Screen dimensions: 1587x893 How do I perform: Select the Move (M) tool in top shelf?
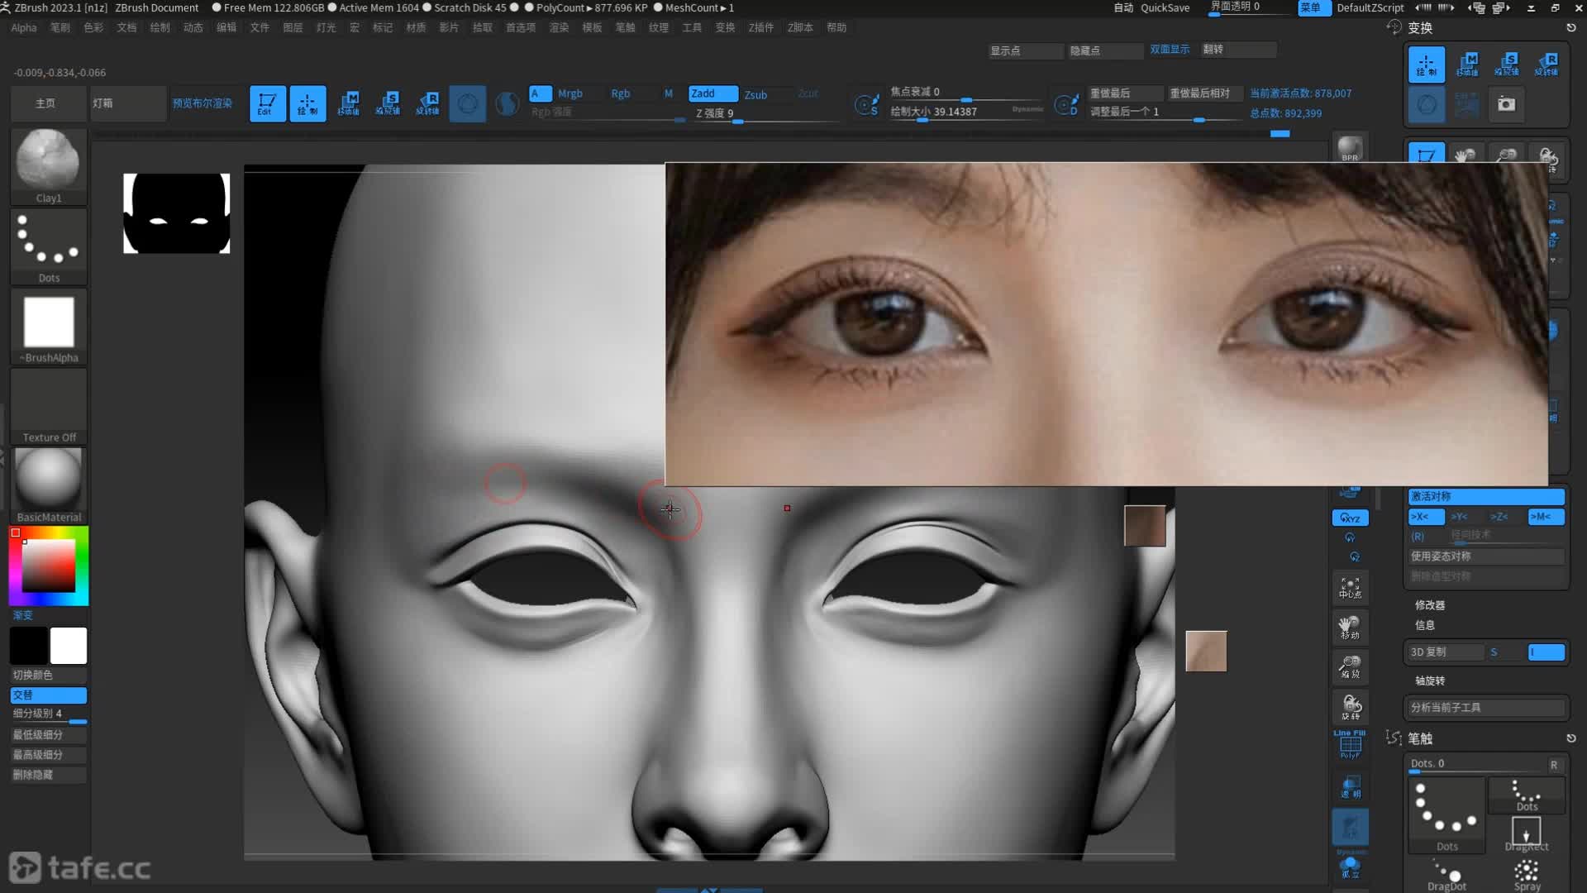348,103
